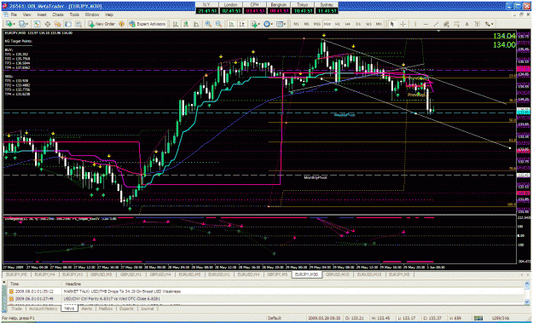Select the M5 timeframe

click(306, 24)
